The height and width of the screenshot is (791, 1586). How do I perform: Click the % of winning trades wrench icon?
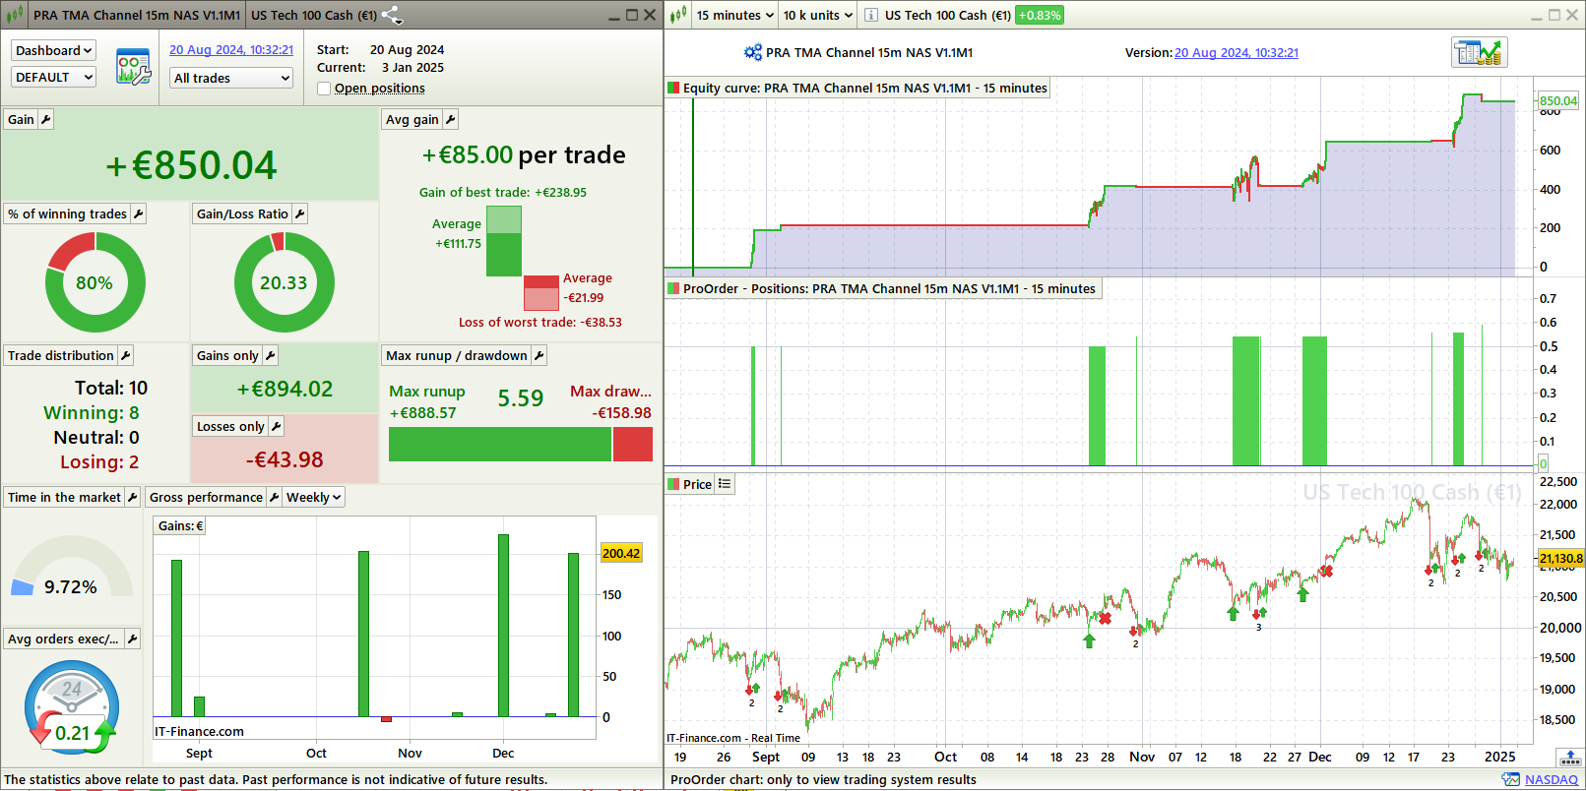[x=138, y=213]
